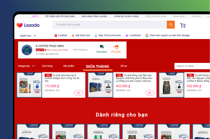
Task: Click the Google G logo icon
Action: click(x=147, y=36)
